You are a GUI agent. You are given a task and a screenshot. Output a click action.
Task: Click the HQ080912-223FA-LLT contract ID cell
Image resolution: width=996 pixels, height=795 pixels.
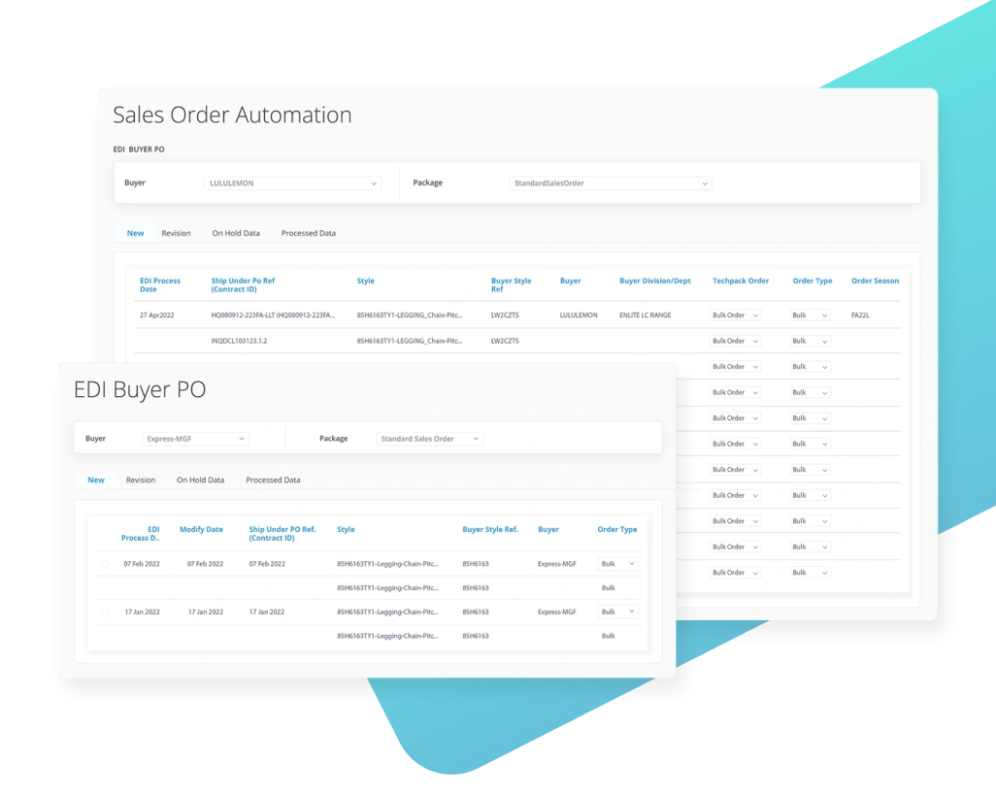(x=273, y=315)
